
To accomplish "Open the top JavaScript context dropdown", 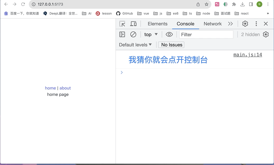I will coord(151,34).
